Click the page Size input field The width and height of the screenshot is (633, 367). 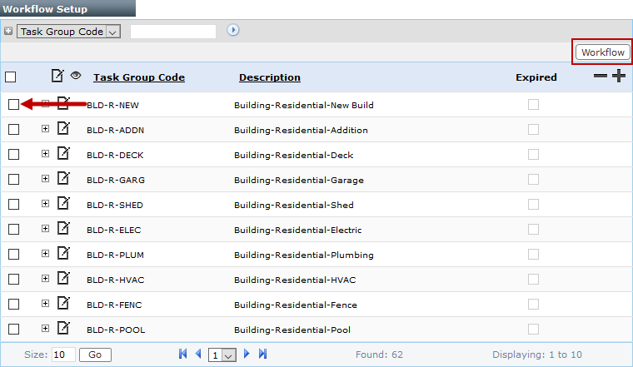[63, 355]
